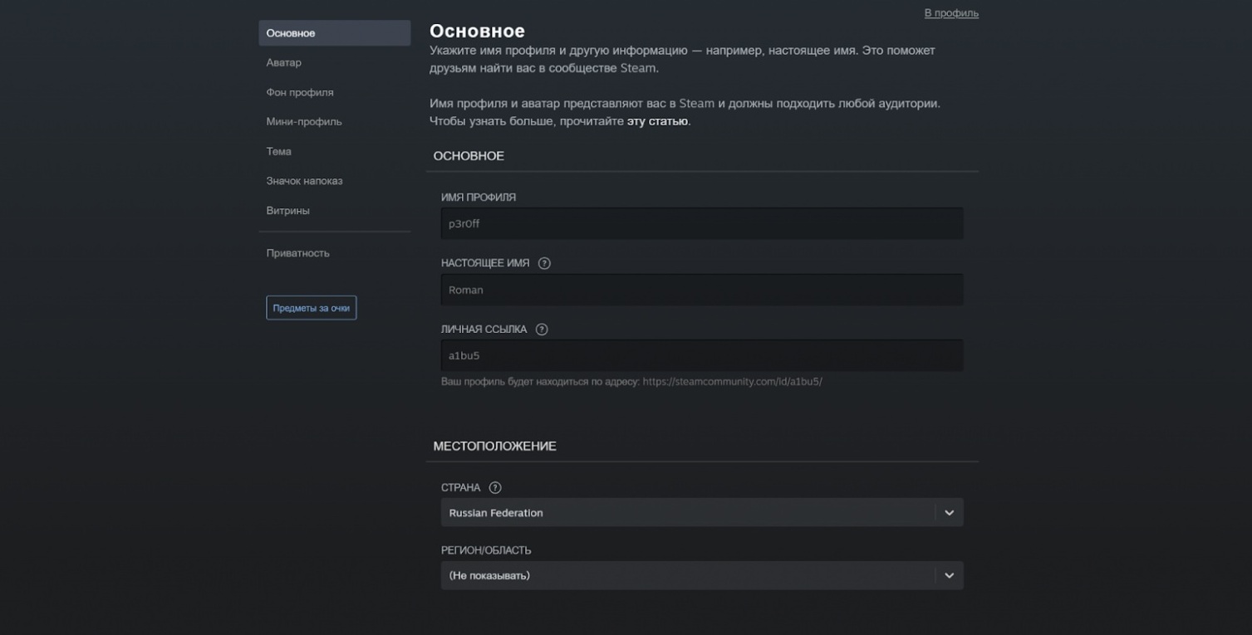
Task: Open help icon next to Личная ссылка
Action: [x=542, y=329]
